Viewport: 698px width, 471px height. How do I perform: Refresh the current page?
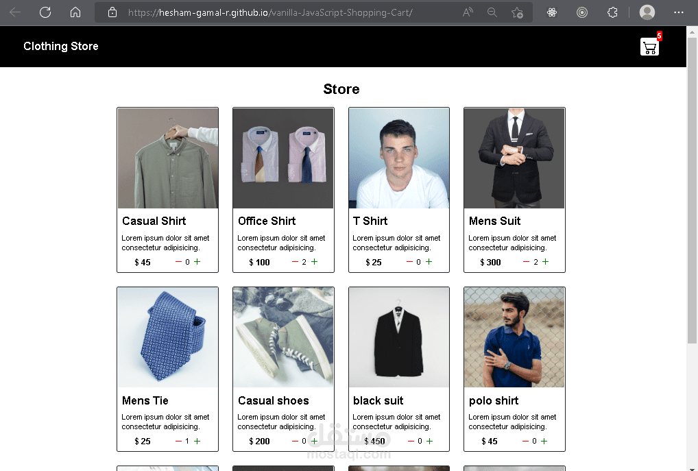pos(45,12)
